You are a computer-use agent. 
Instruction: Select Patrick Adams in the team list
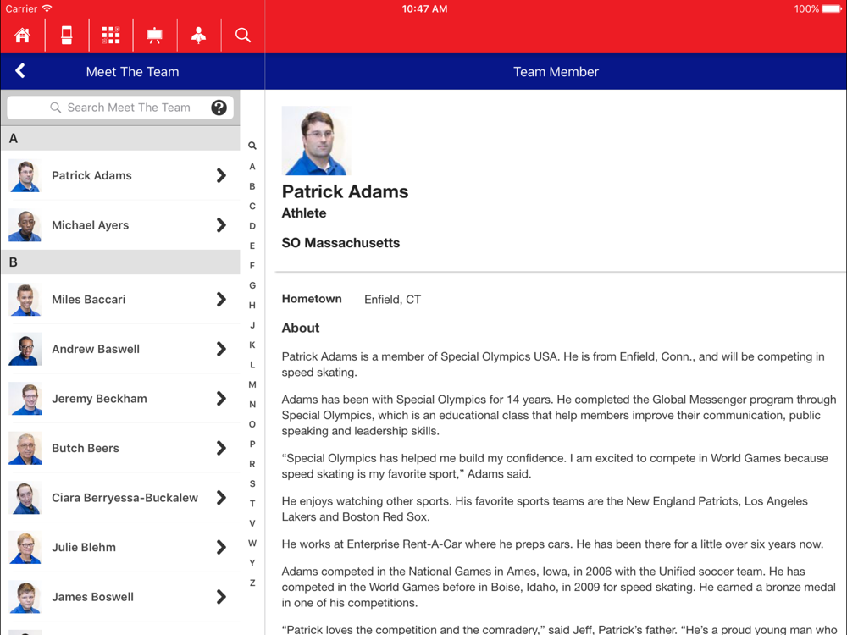(120, 175)
